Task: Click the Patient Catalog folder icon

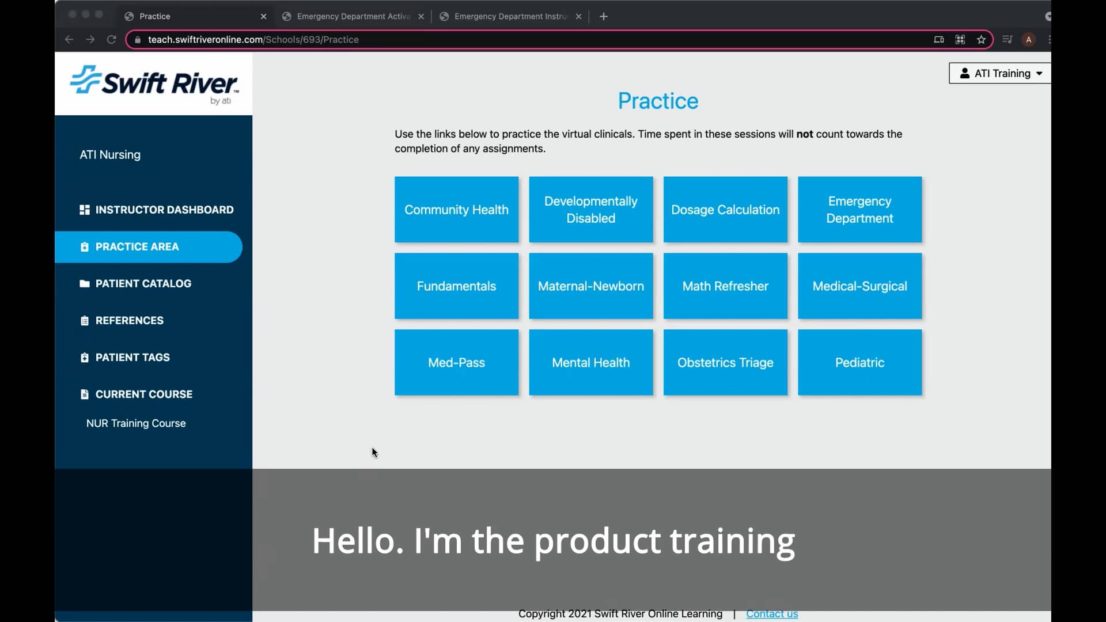Action: [x=84, y=283]
